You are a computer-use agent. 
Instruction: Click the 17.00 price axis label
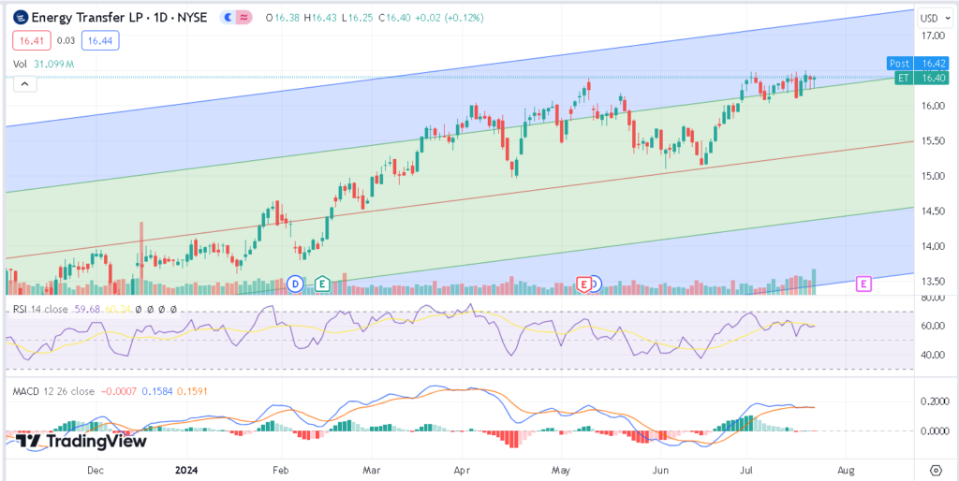[x=935, y=36]
